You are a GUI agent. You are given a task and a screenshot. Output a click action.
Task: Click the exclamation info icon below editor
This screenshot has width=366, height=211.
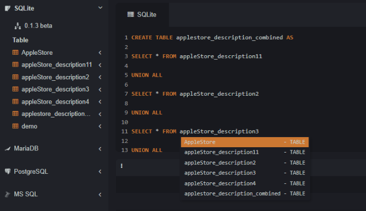click(122, 166)
